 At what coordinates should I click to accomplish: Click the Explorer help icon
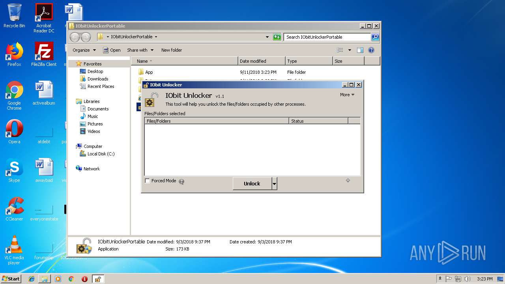coord(371,50)
